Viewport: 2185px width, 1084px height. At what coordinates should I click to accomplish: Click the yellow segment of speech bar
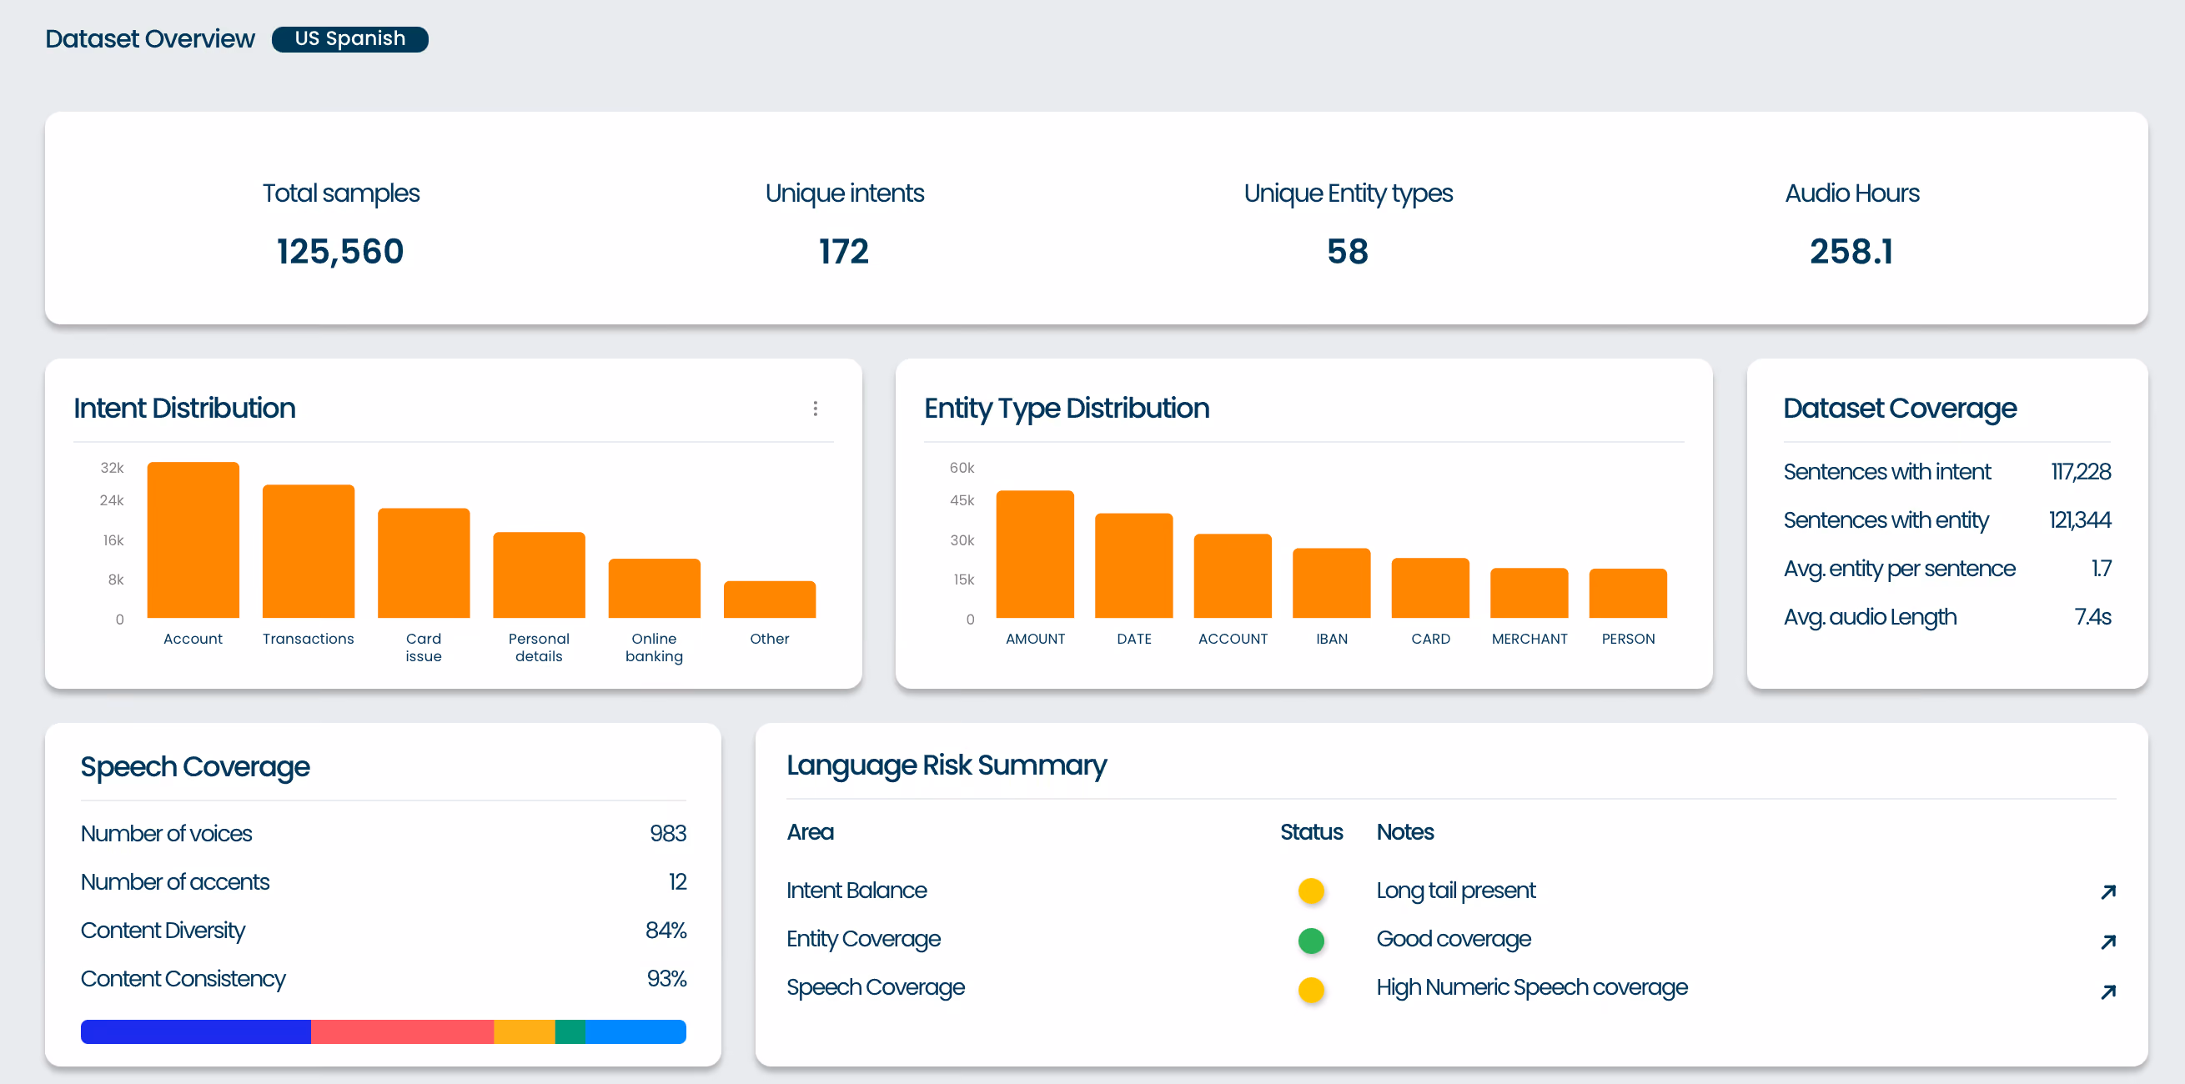click(525, 1031)
